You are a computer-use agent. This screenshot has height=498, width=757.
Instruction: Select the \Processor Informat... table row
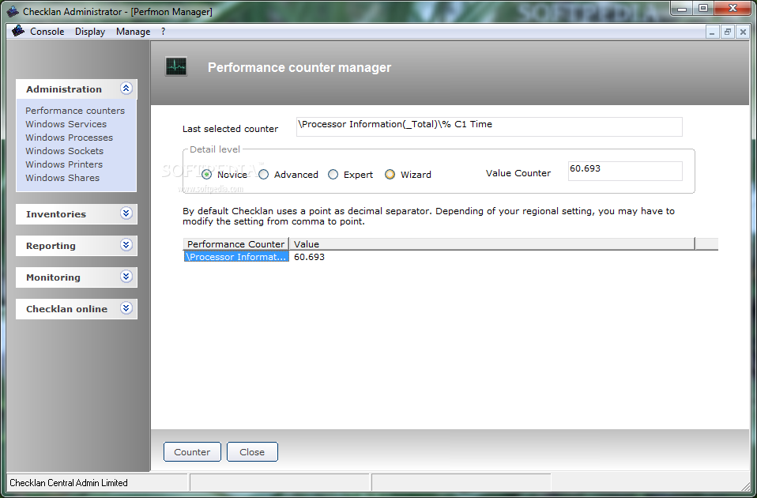[x=236, y=257]
